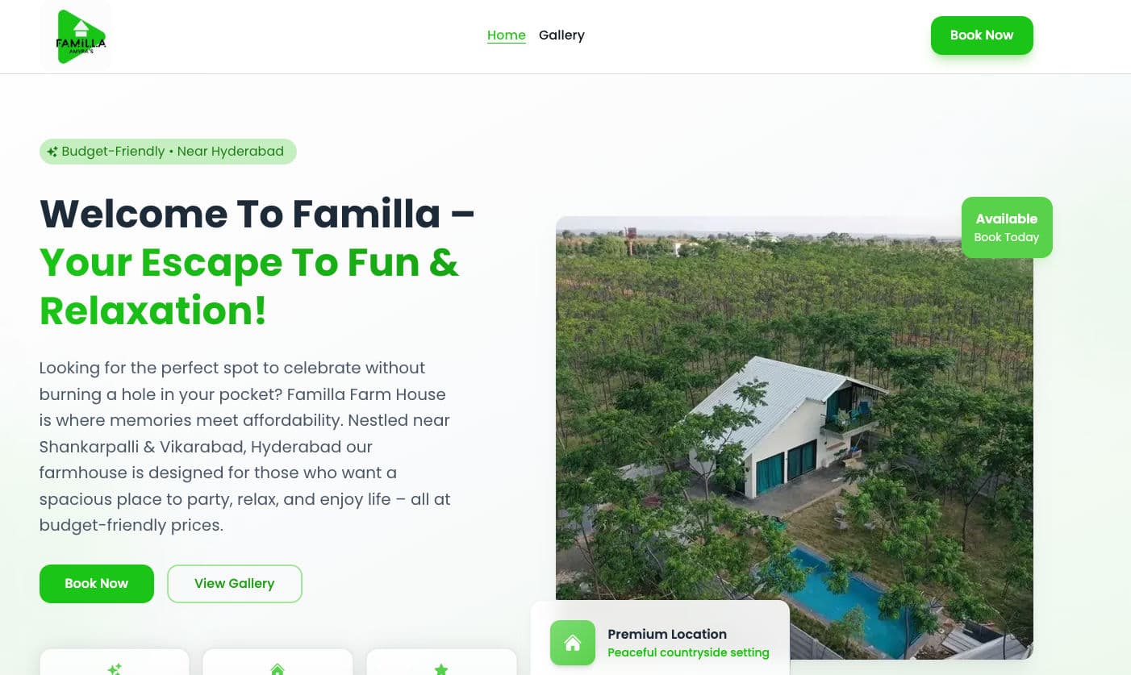1131x675 pixels.
Task: Click Peaceful countryside setting subtitle
Action: pyautogui.click(x=688, y=652)
